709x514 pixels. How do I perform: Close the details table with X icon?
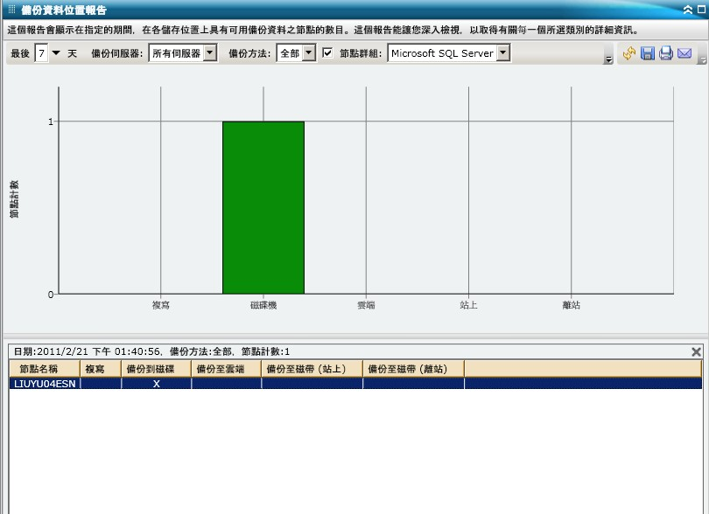pos(697,352)
